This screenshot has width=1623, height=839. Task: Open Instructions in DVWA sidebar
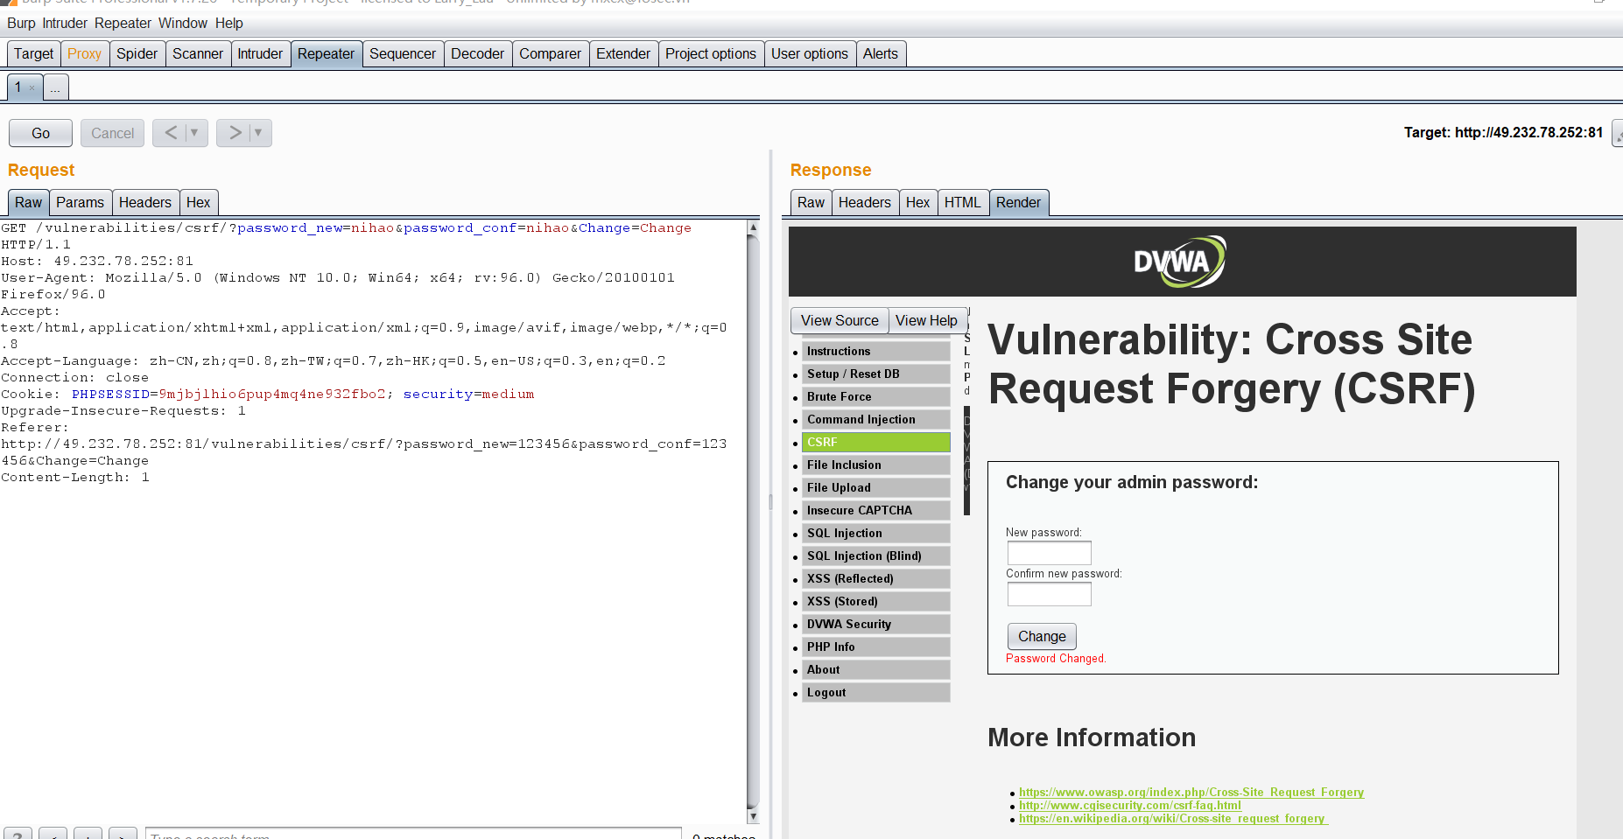[x=875, y=351]
